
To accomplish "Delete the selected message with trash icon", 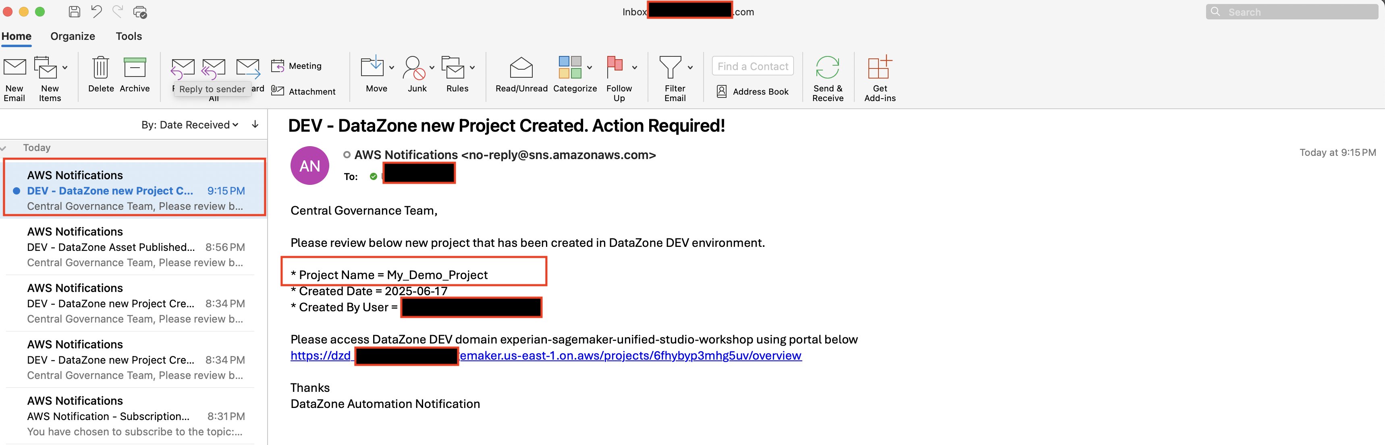I will coord(101,68).
